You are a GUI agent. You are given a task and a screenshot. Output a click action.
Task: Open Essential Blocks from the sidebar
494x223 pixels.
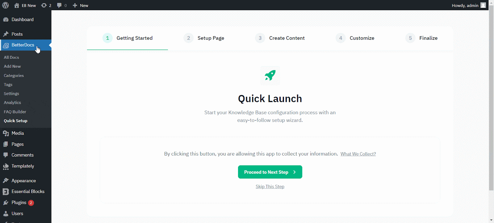(x=28, y=192)
